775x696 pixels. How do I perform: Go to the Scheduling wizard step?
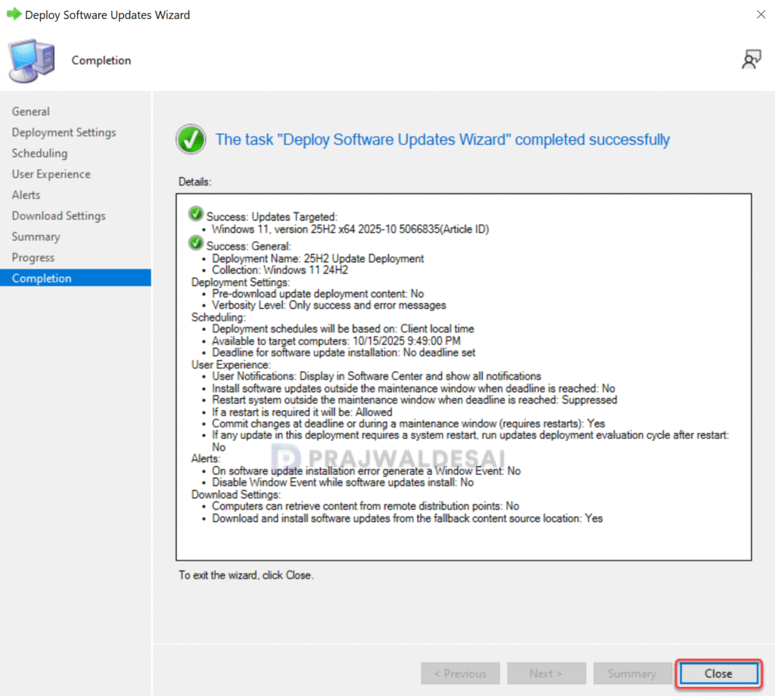(x=39, y=153)
